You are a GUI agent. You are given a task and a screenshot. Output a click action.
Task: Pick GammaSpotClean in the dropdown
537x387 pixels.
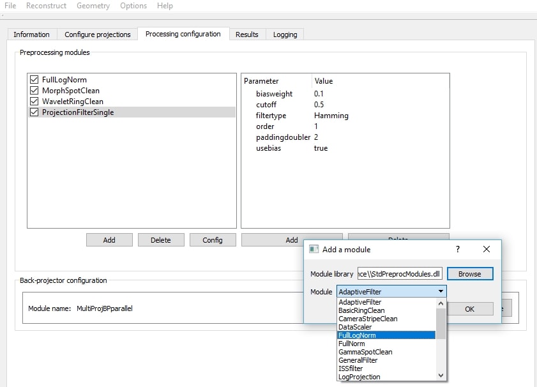pos(387,352)
